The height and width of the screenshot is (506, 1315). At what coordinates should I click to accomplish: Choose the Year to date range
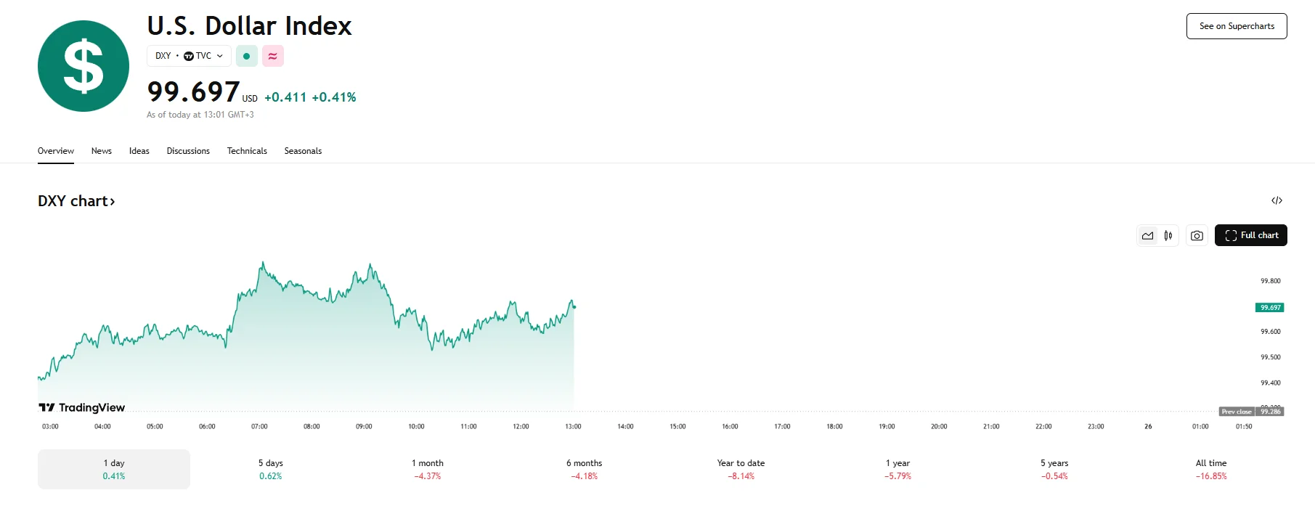coord(741,469)
